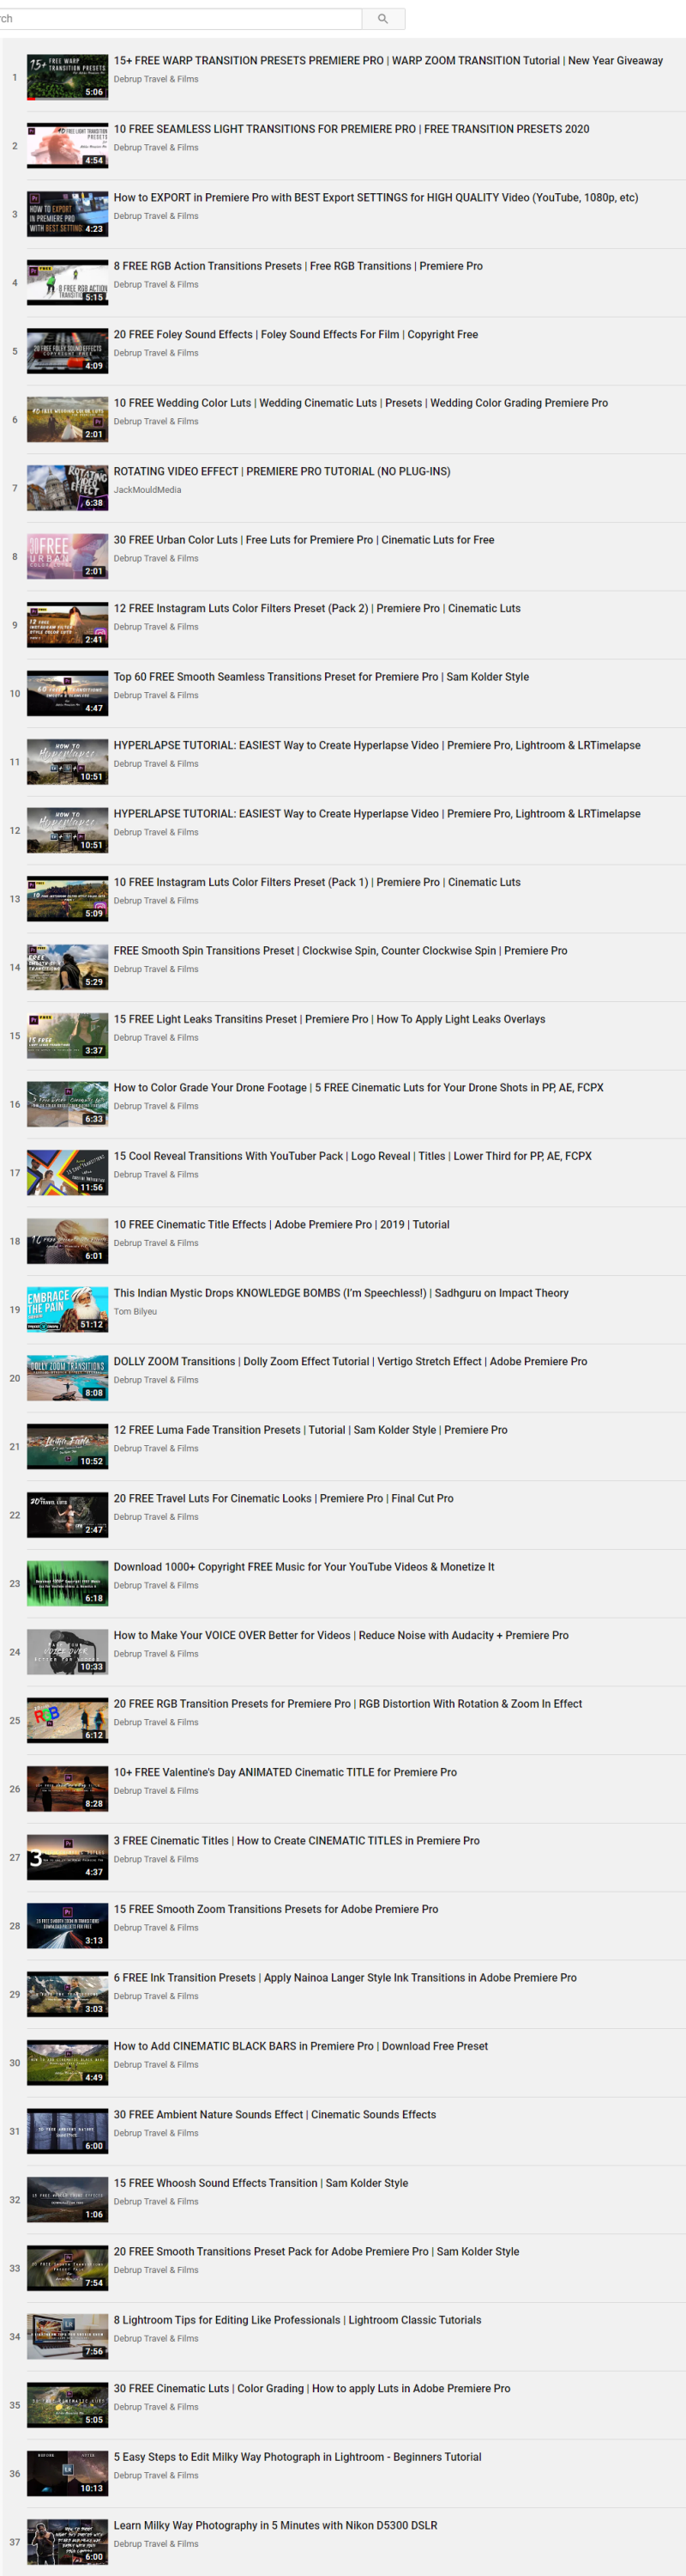Open '30 FREE Cinematic Luts | Color Grading' video

coord(311,2389)
